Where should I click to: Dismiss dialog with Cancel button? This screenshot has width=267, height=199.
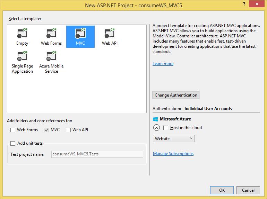tap(248, 190)
